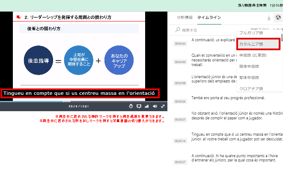Expand the video to fullscreen
This screenshot has width=283, height=170.
click(x=163, y=106)
